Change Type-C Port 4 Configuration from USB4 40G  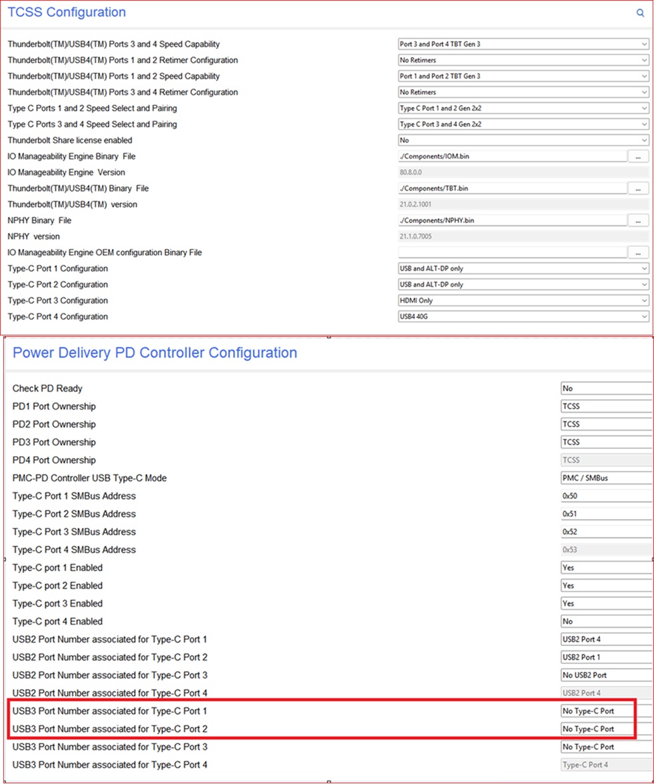click(x=523, y=317)
